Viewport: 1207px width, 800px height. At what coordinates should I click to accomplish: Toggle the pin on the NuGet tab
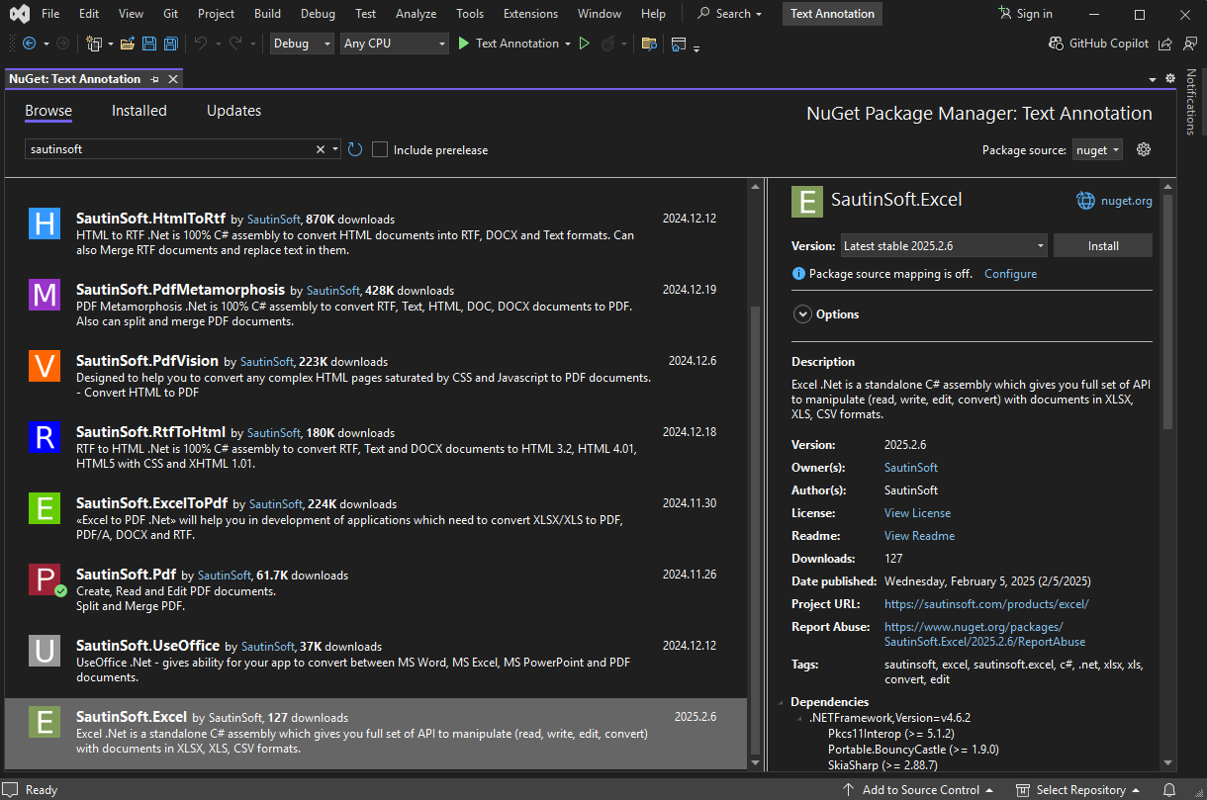(154, 78)
